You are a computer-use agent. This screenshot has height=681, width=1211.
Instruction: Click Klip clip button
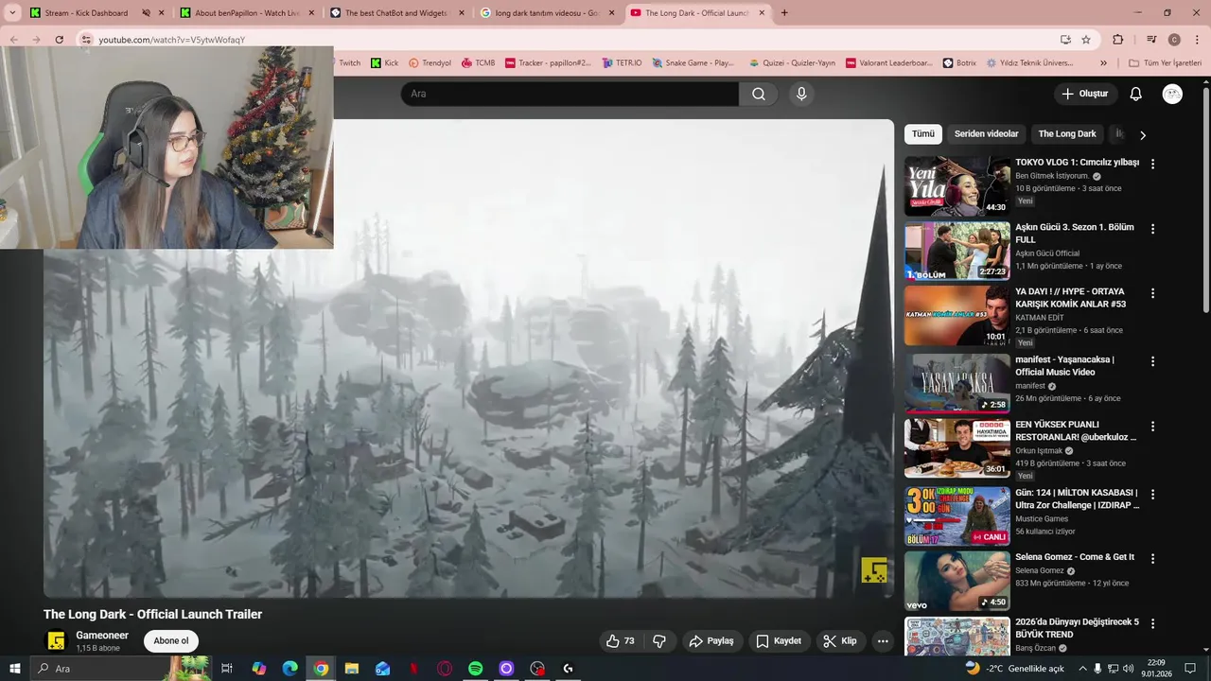[x=840, y=641]
